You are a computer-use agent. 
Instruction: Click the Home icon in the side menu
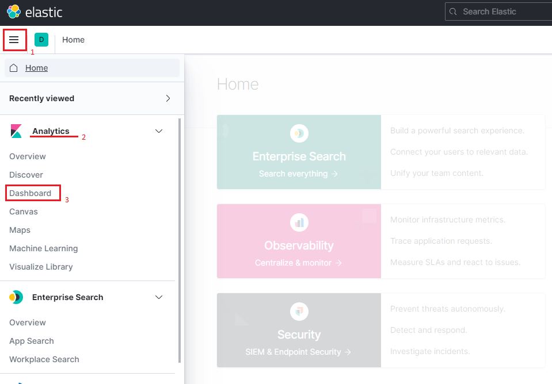pos(13,67)
